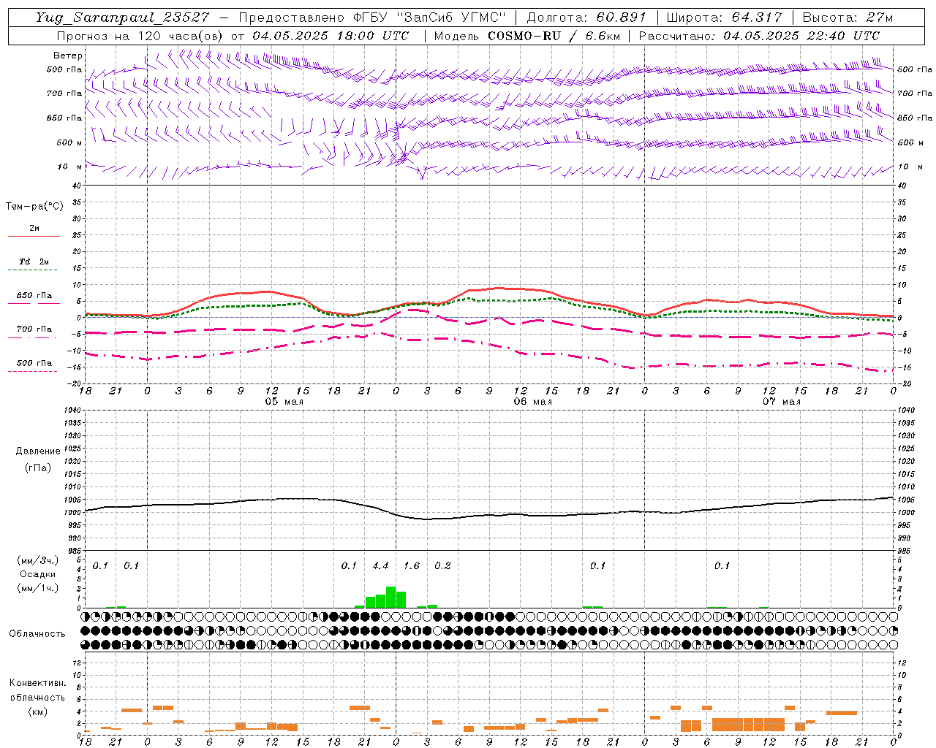Click the 'Ветер' wind panel label
This screenshot has height=748, width=936.
[x=68, y=56]
